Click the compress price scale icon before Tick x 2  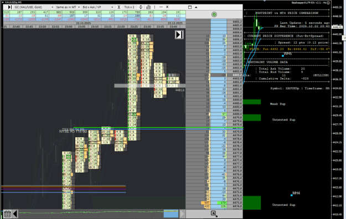(118, 7)
